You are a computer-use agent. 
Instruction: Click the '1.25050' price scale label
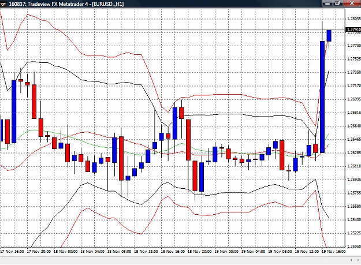coord(354,247)
